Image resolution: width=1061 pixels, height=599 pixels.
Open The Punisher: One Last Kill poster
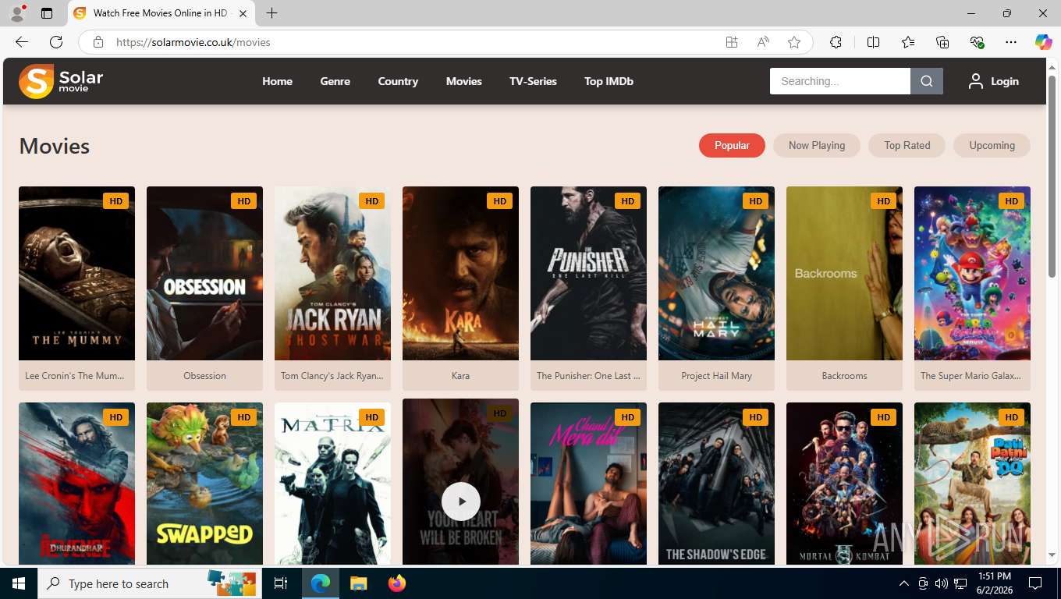[x=588, y=273]
